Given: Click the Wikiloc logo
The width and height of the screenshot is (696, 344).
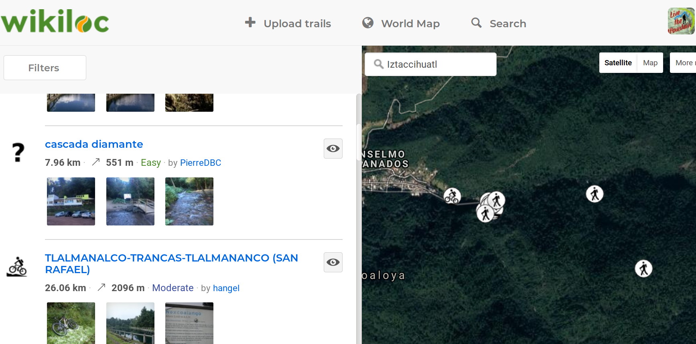Looking at the screenshot, I should tap(55, 22).
